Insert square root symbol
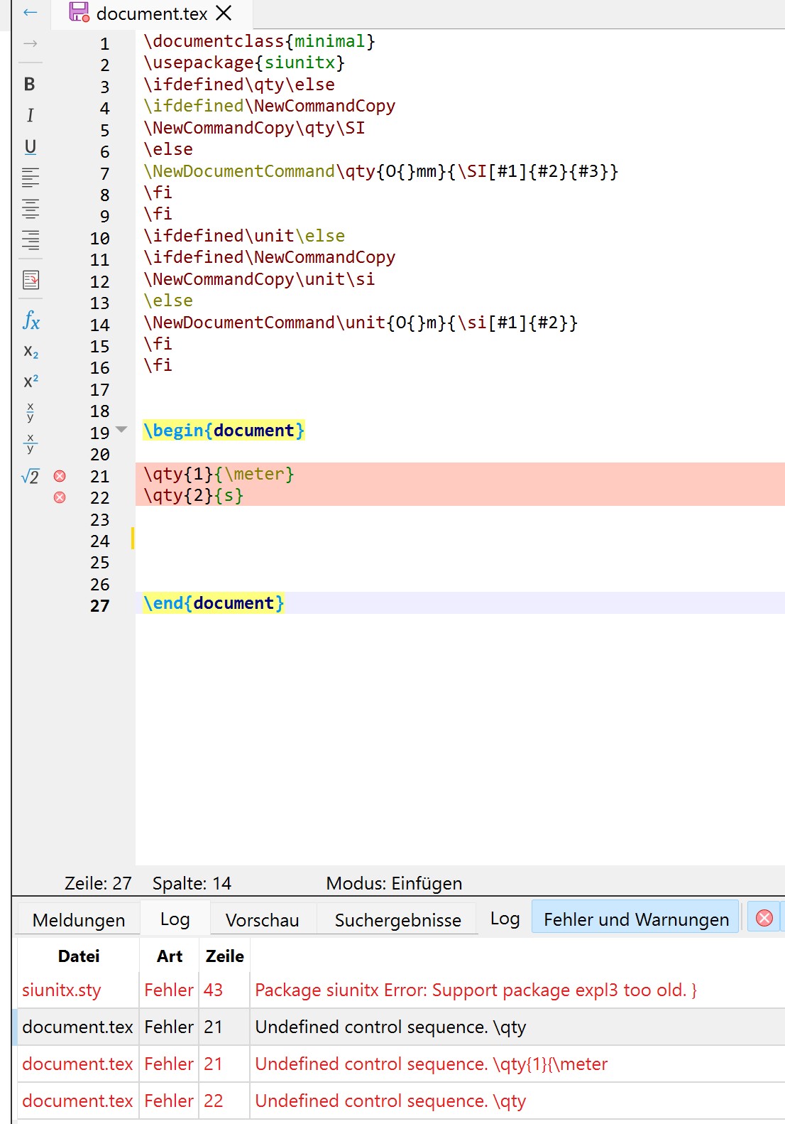The image size is (785, 1124). [31, 477]
